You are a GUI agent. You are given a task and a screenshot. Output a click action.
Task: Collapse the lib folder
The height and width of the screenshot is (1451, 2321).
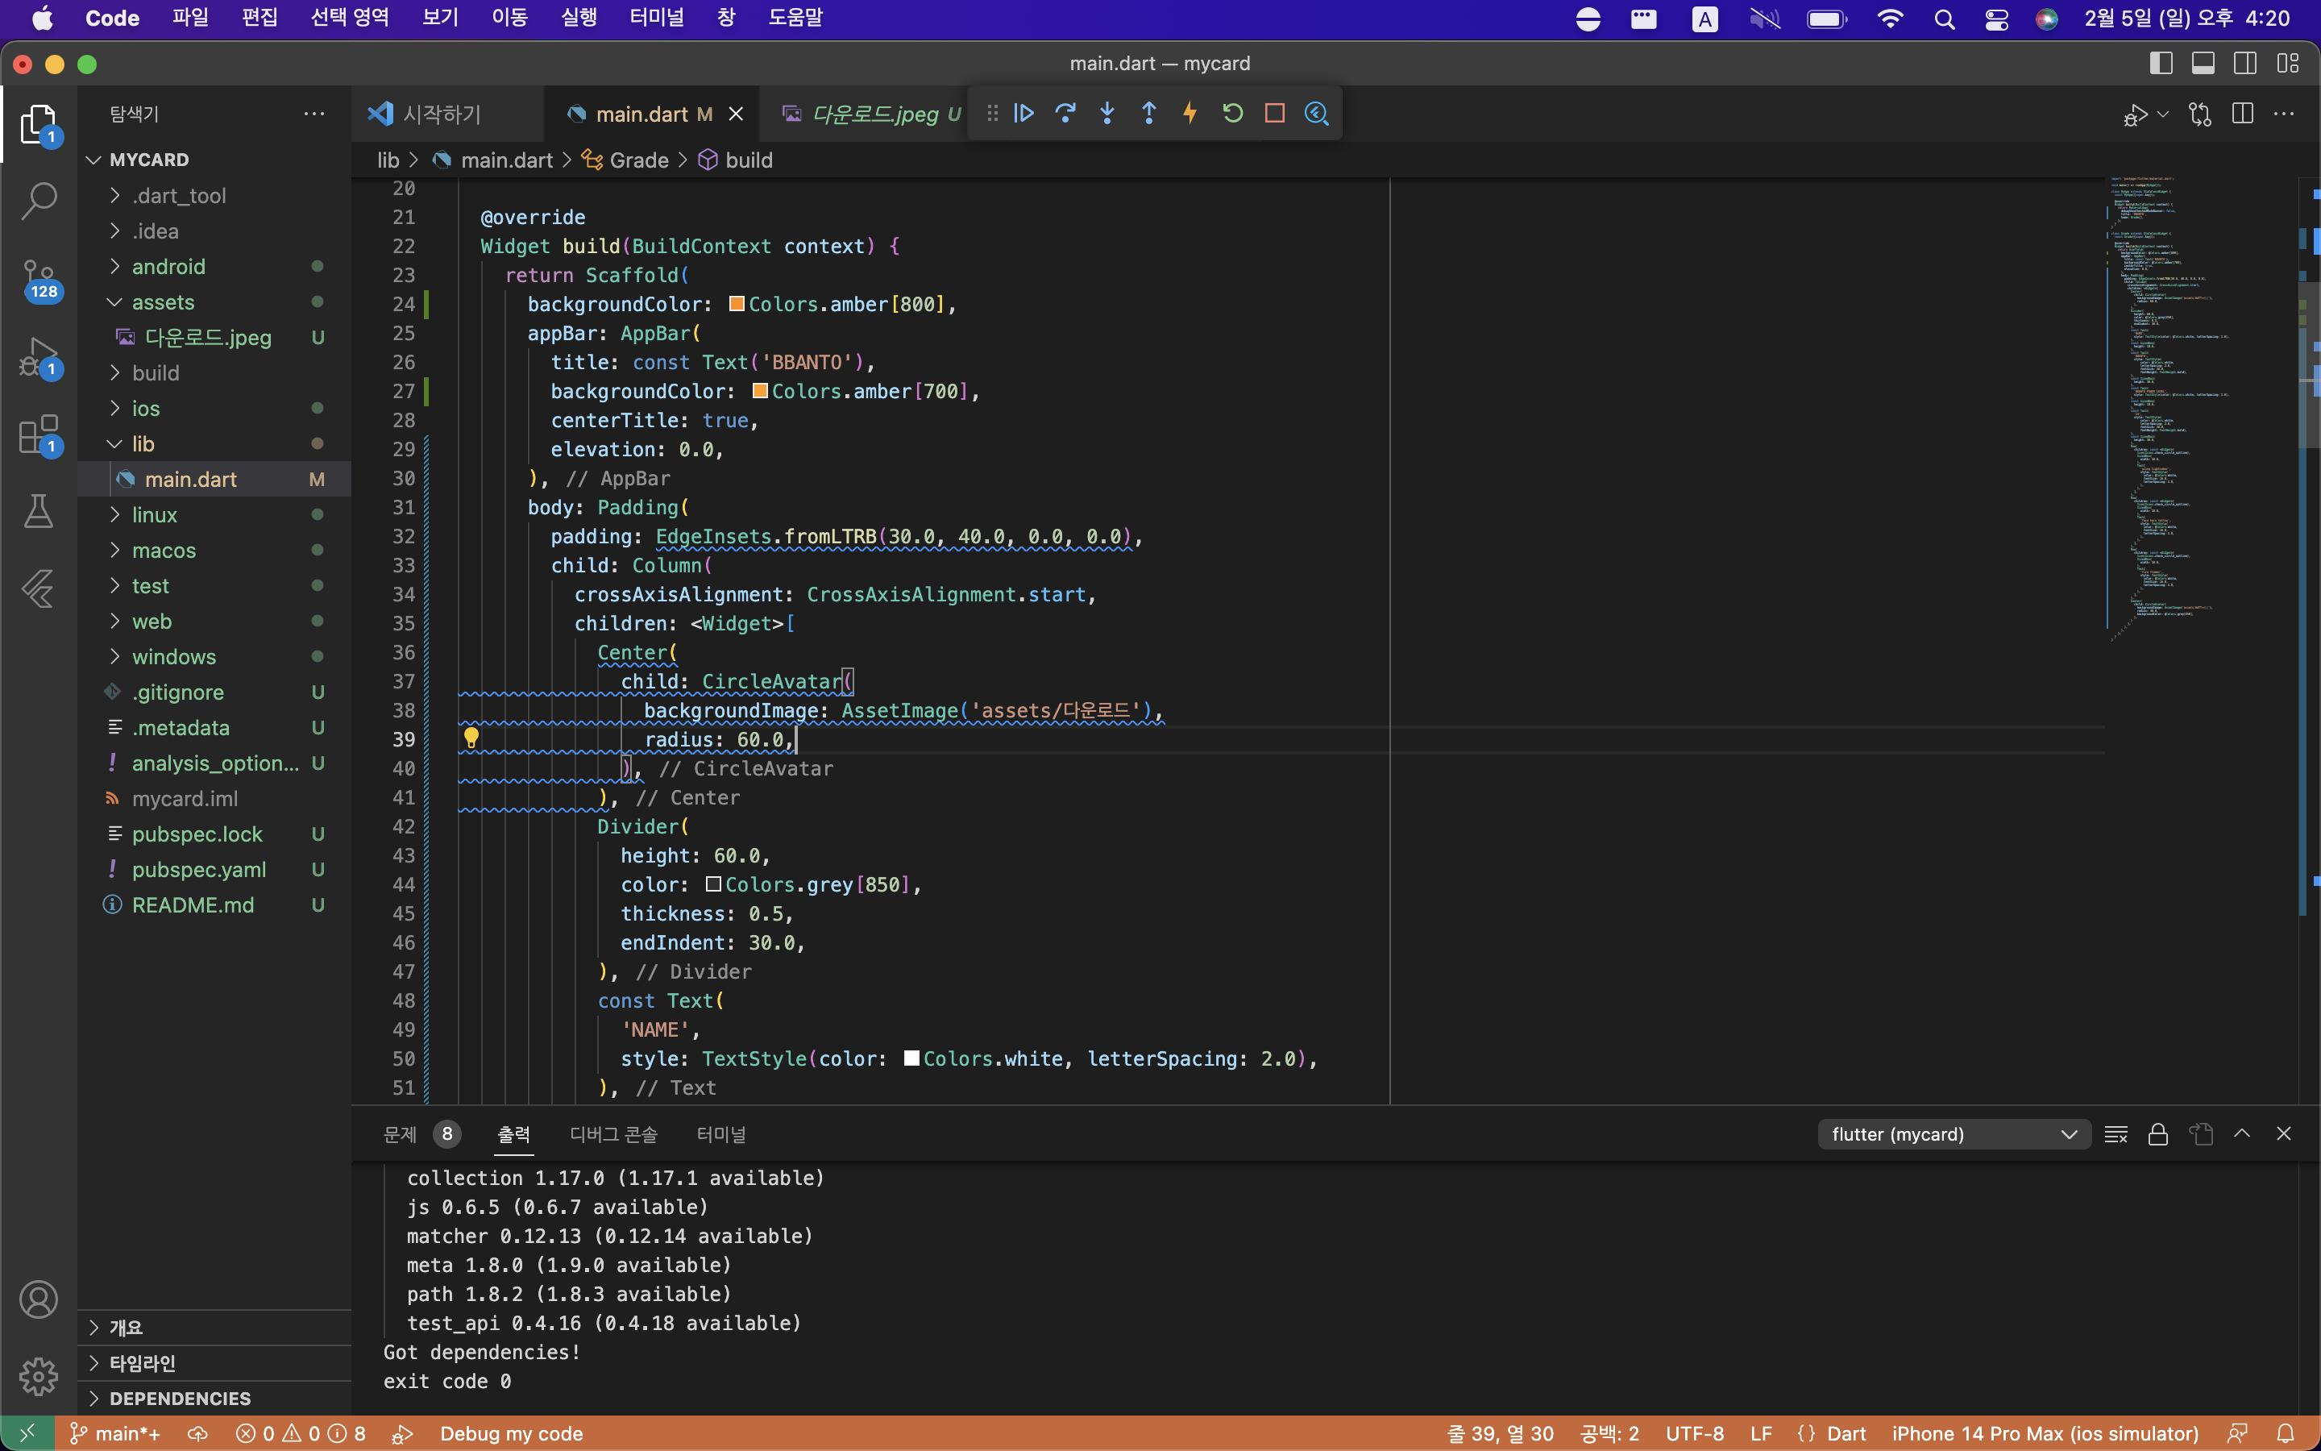(115, 443)
